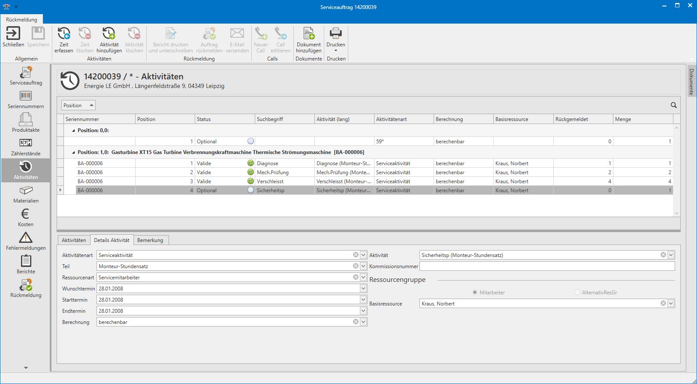Select the AlternativResGr radio button
Image resolution: width=697 pixels, height=384 pixels.
(x=577, y=293)
